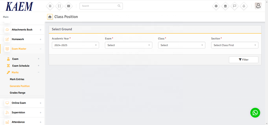Expand the Class select dropdown

pyautogui.click(x=181, y=45)
